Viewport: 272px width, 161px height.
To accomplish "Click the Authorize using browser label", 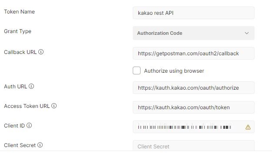I will 174,71.
